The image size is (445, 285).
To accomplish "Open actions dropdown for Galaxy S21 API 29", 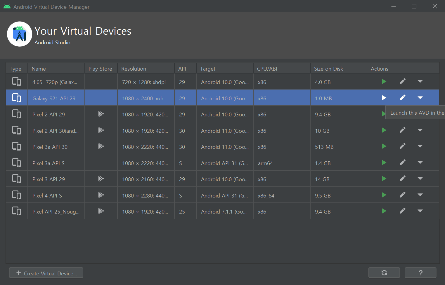I will pos(420,98).
